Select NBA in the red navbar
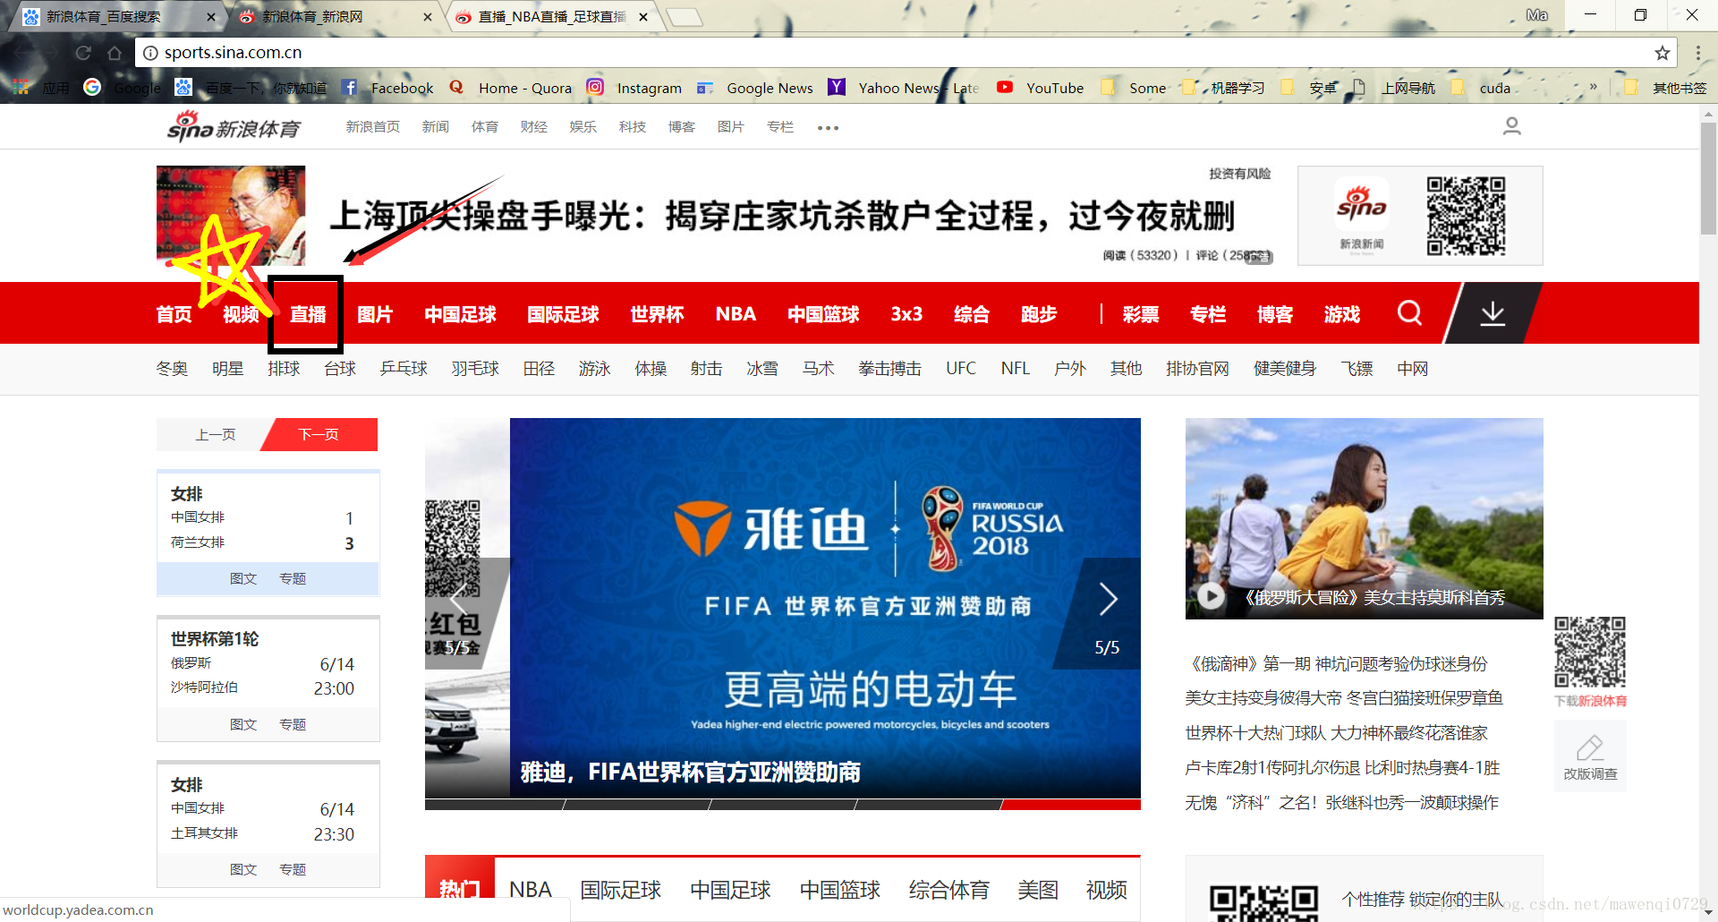The height and width of the screenshot is (922, 1718). tap(736, 314)
